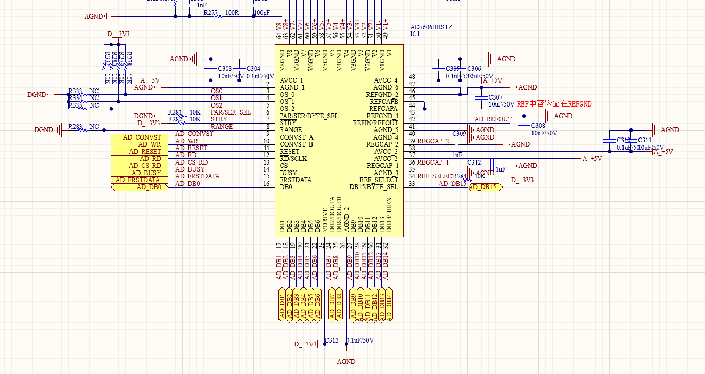Select the yellow AD_CONVST port

[139, 137]
